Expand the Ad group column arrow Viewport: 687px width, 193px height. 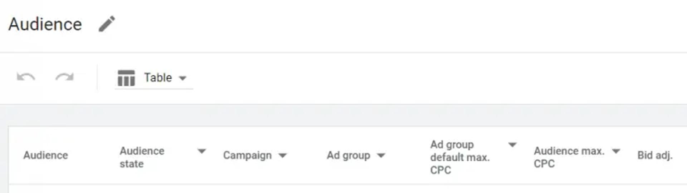pos(381,155)
